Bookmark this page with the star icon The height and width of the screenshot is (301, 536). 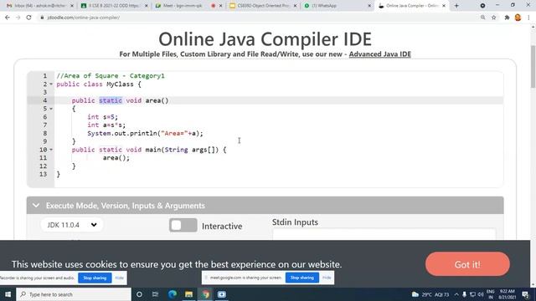[493, 18]
